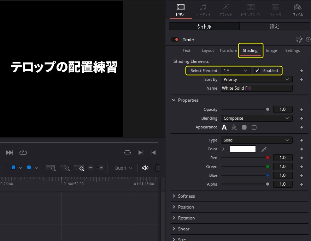Click the Opacity slider handle
The height and width of the screenshot is (241, 311).
[268, 109]
